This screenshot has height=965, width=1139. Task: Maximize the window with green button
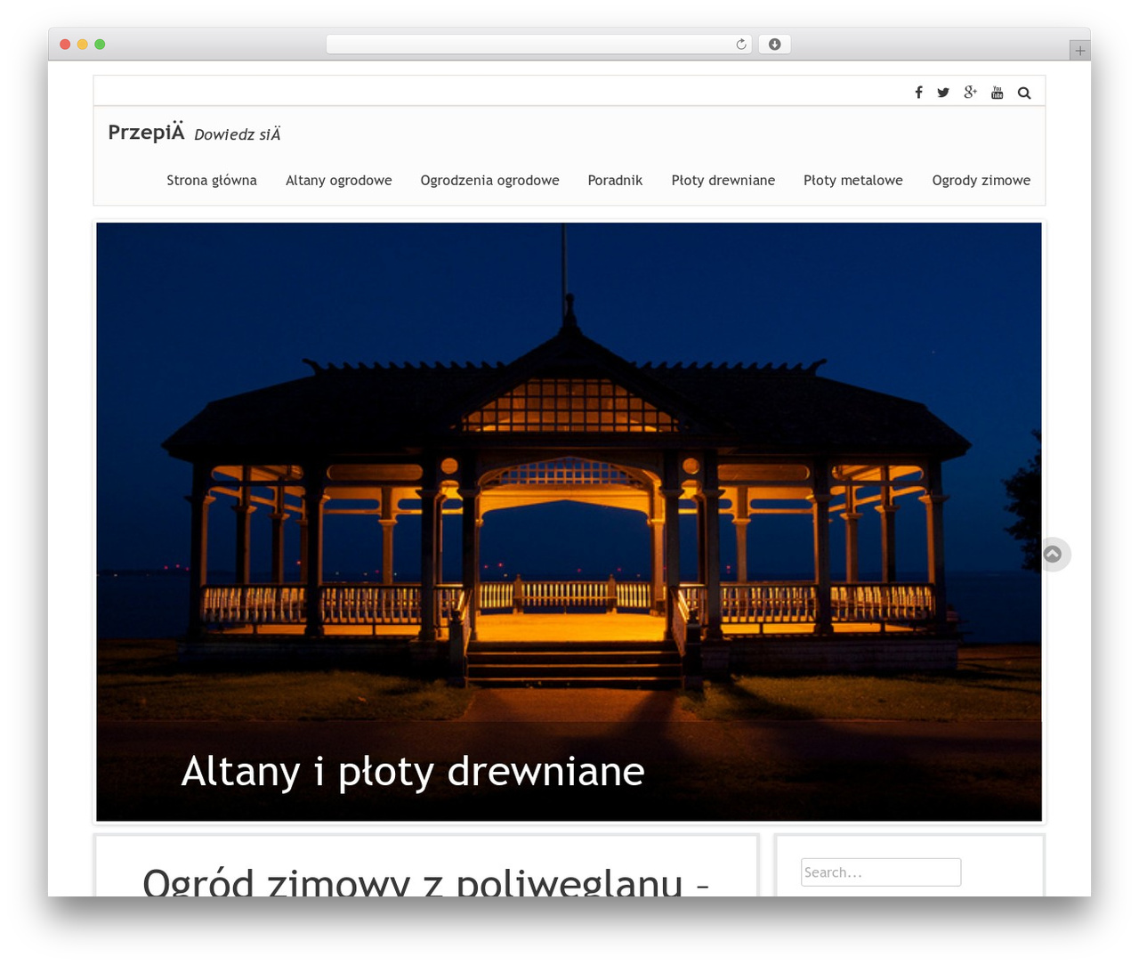click(x=100, y=45)
